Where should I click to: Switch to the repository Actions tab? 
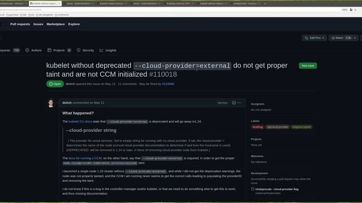33,50
